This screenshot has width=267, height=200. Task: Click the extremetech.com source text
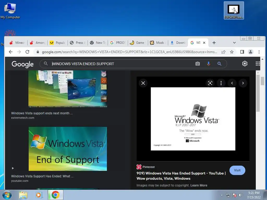coord(23,118)
